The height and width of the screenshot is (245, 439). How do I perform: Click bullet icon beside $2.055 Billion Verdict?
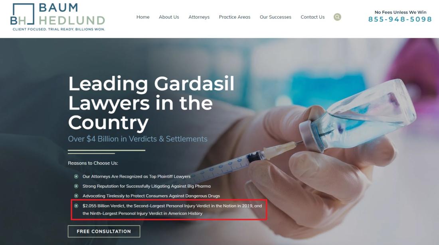click(x=76, y=206)
